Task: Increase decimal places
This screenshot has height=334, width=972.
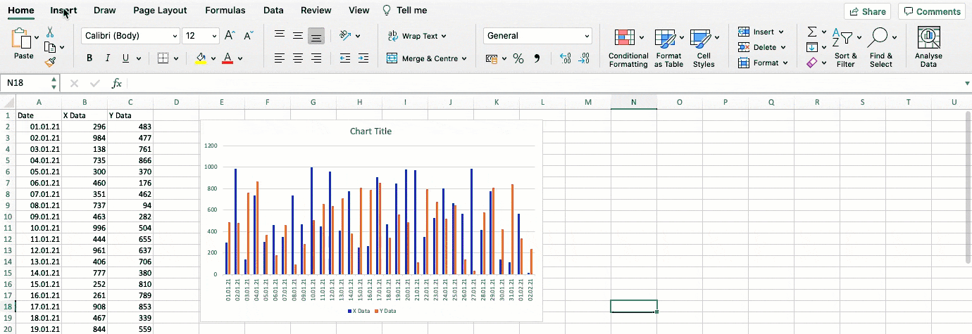Action: (x=565, y=58)
